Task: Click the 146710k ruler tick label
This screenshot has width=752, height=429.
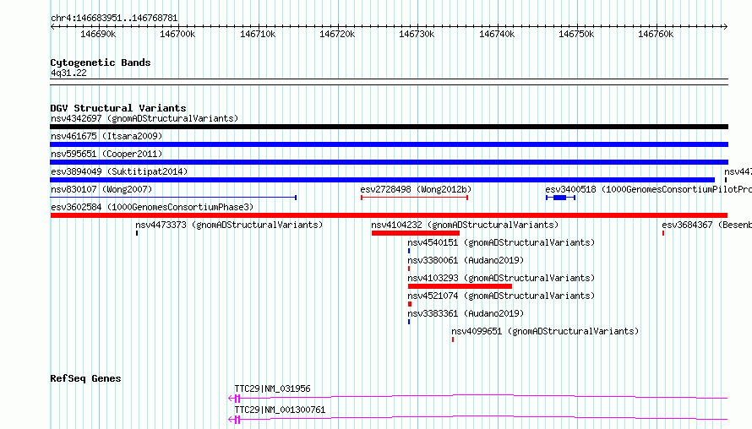Action: 258,34
